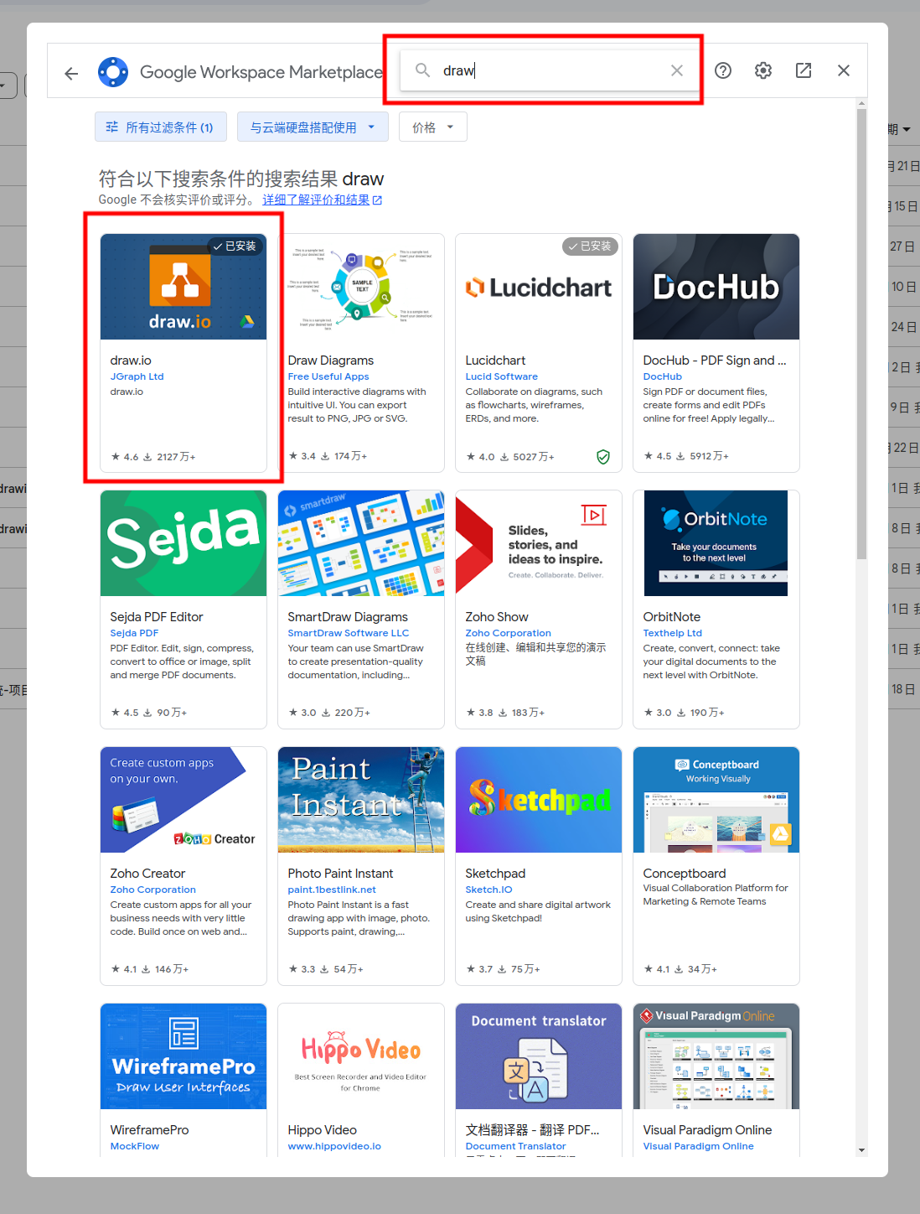Viewport: 920px width, 1214px height.
Task: Click Zoho Corporation link under Zoho Creator
Action: (x=153, y=890)
